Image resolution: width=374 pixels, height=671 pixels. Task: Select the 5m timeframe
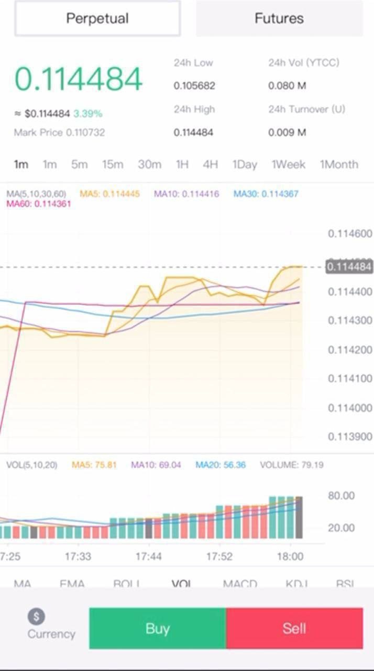tap(79, 165)
